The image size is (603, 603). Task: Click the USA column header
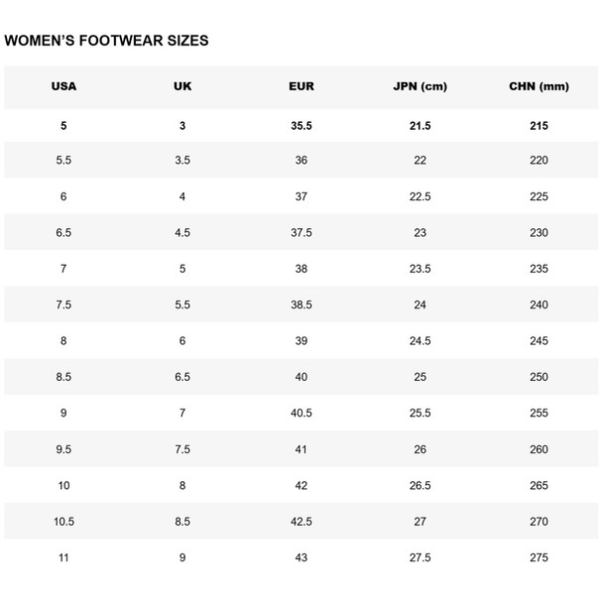[x=63, y=86]
